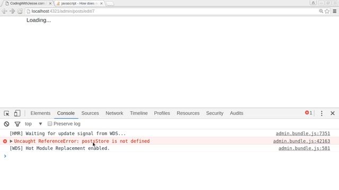
Task: Open the admin.bundle.js:42163 source link
Action: pyautogui.click(x=301, y=141)
